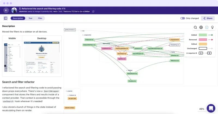The height and width of the screenshot is (114, 218).
Task: Select the CloseIcon.tsx node
Action: coord(175,56)
